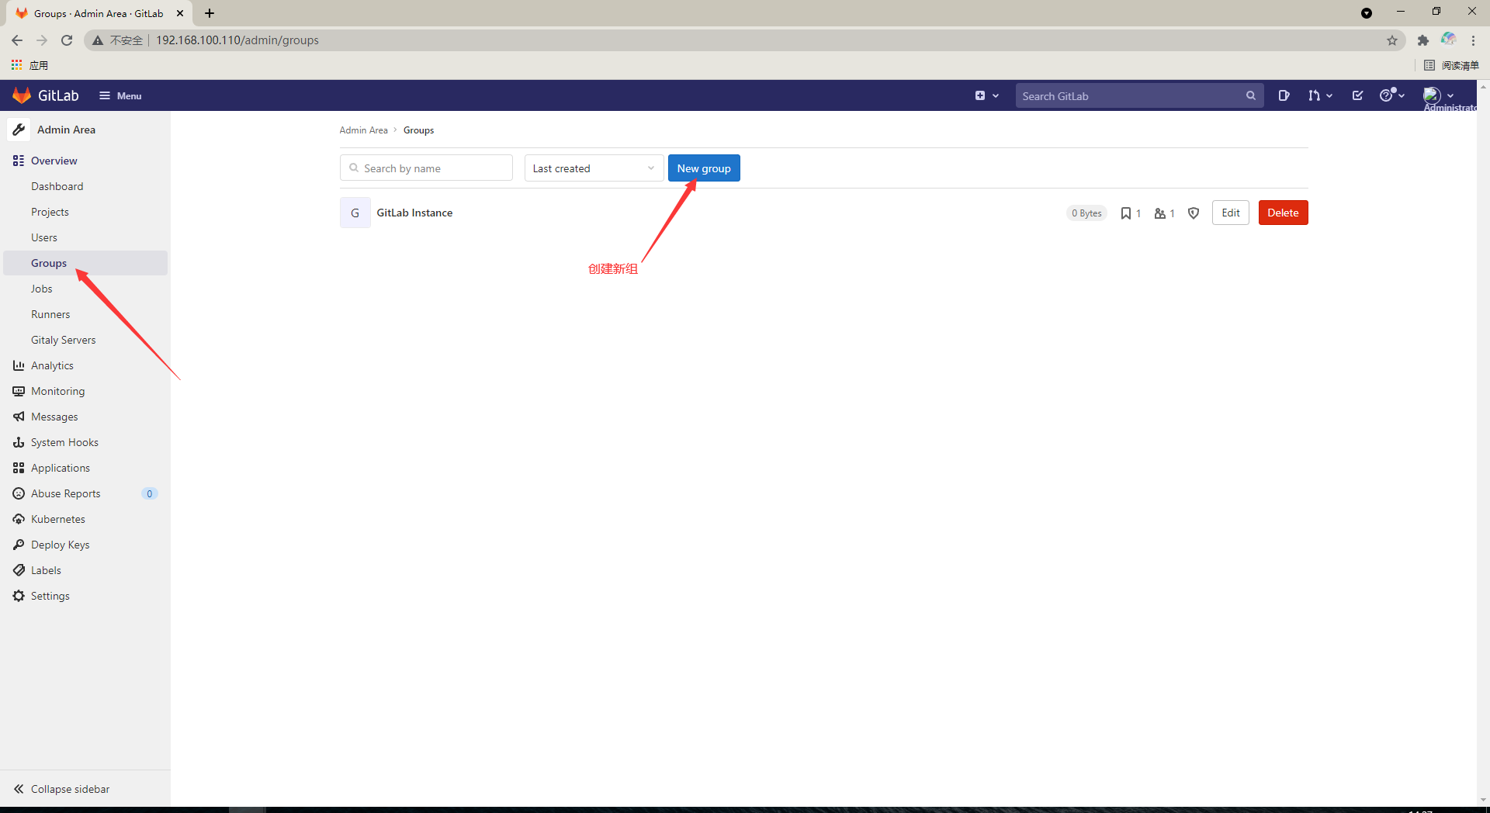Open the Issues icon in navbar
This screenshot has height=813, width=1490.
pos(1284,95)
